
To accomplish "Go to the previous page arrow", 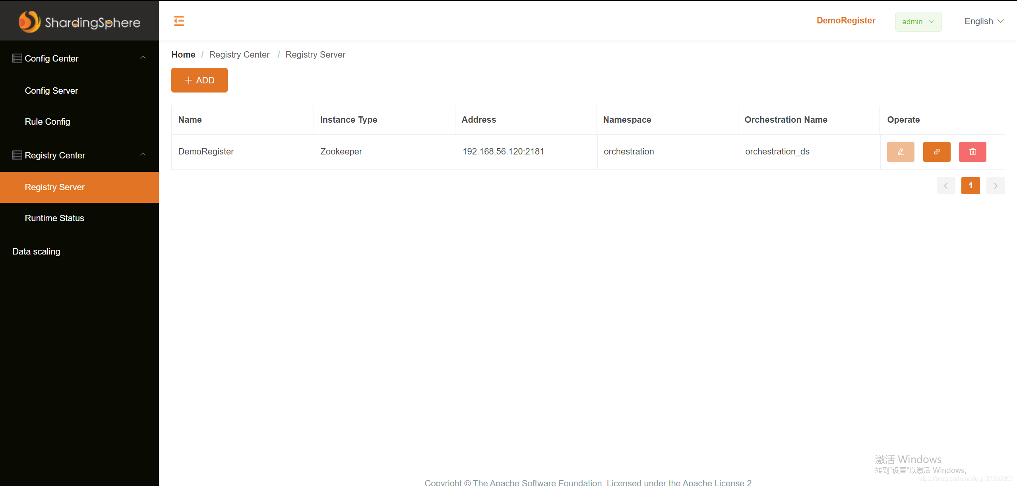I will (945, 186).
